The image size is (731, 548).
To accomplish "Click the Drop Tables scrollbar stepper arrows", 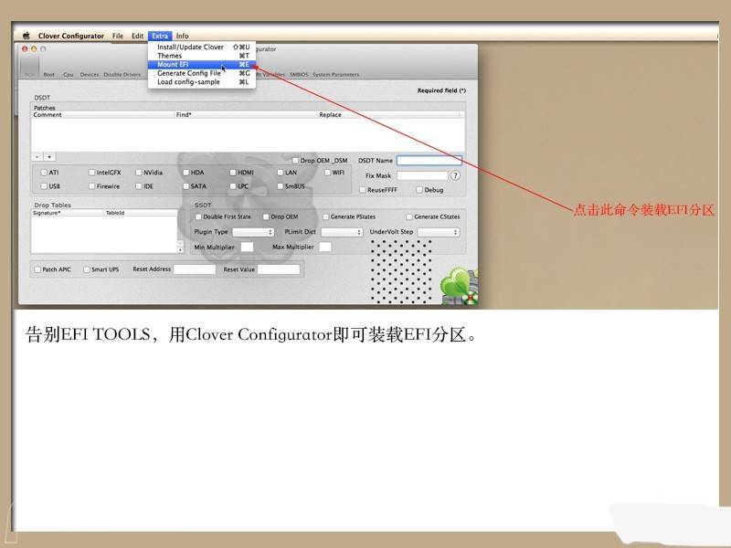I will pos(180,246).
